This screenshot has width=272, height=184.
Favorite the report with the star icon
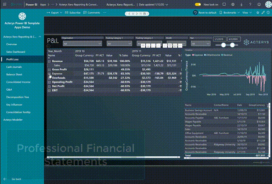coord(258,12)
